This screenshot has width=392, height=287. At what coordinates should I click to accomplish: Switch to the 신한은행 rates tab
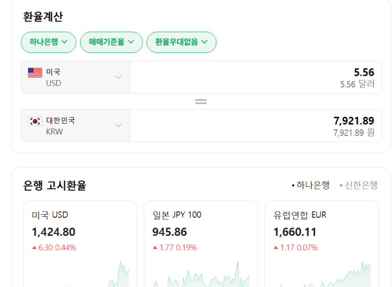359,185
